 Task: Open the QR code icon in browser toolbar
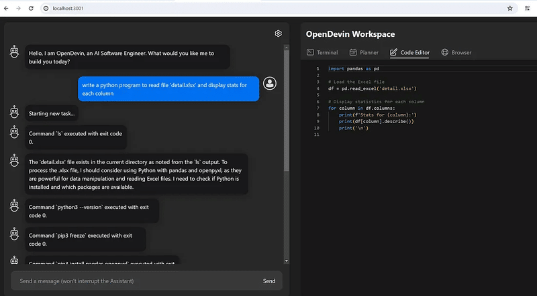click(x=527, y=8)
